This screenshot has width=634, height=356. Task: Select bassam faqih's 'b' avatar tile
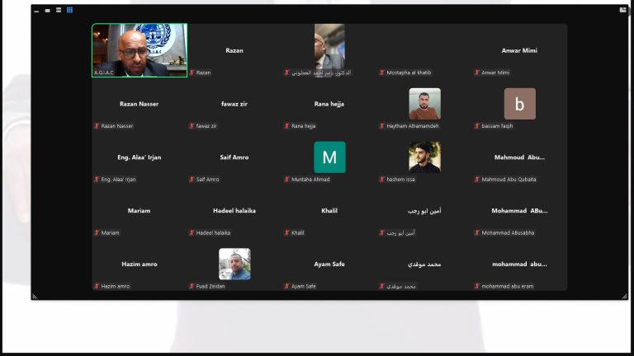519,104
